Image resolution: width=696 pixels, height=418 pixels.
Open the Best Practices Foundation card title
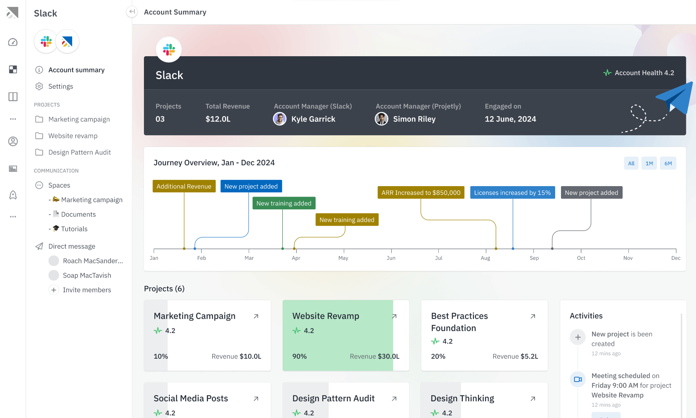point(459,322)
